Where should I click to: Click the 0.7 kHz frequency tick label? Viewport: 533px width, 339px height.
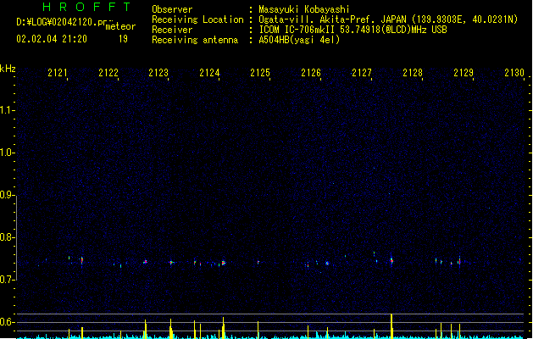click(x=7, y=280)
